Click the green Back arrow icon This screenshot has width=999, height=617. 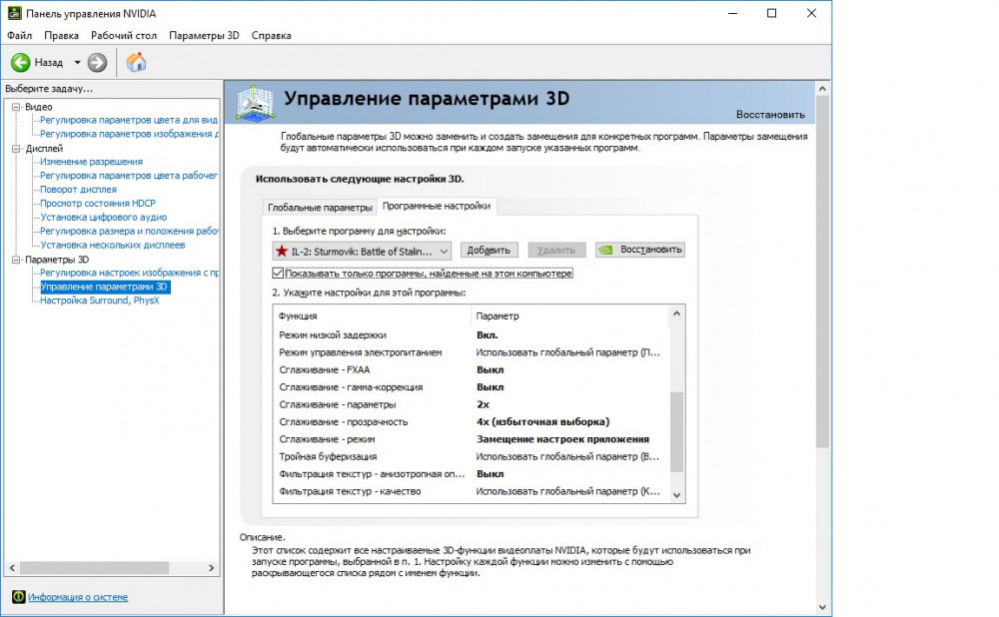[20, 63]
